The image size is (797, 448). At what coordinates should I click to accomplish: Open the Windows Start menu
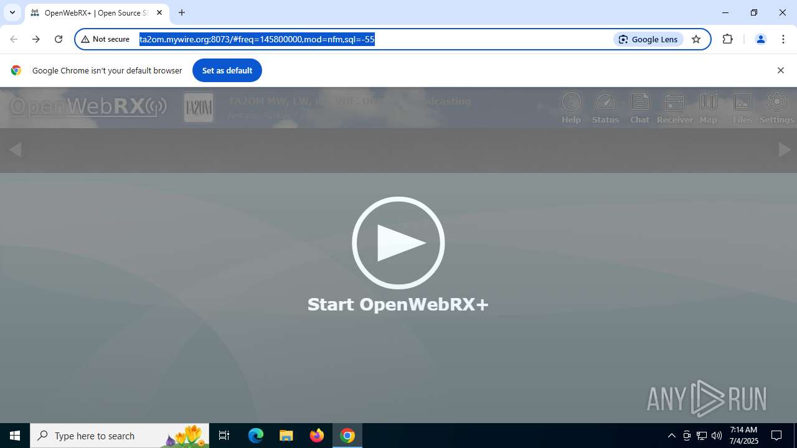point(15,436)
